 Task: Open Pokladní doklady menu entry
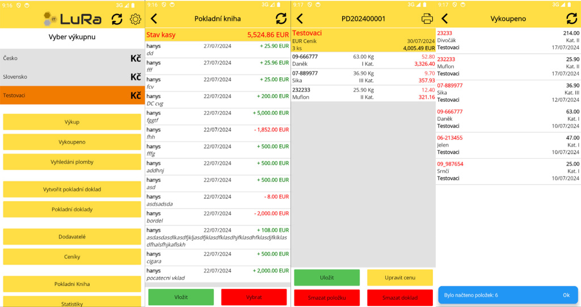click(x=71, y=210)
